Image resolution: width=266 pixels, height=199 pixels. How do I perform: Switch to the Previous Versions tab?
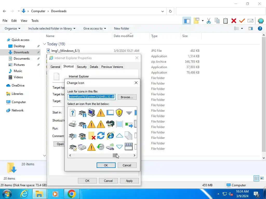(x=112, y=67)
